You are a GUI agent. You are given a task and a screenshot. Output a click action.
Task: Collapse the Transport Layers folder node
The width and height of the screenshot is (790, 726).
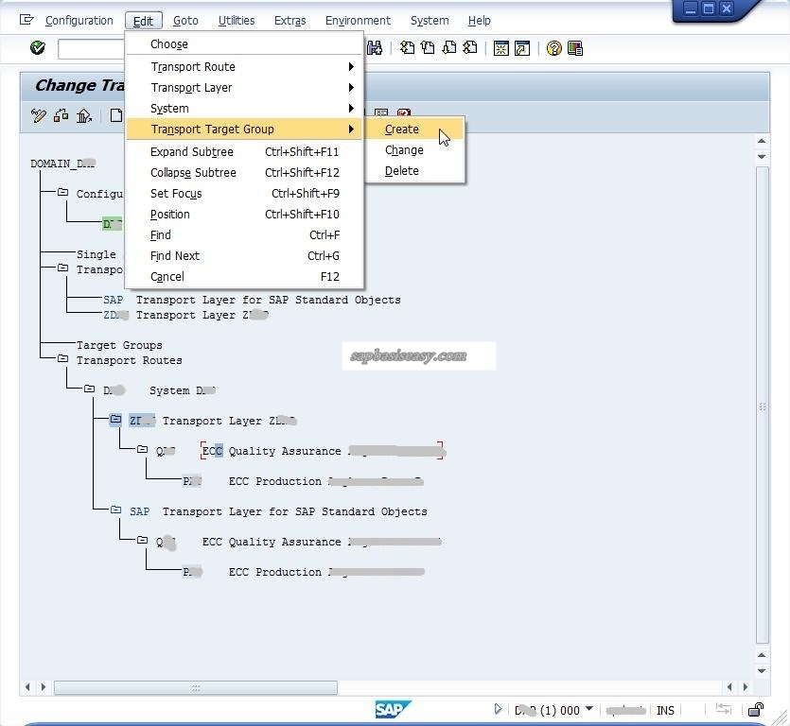pos(63,268)
